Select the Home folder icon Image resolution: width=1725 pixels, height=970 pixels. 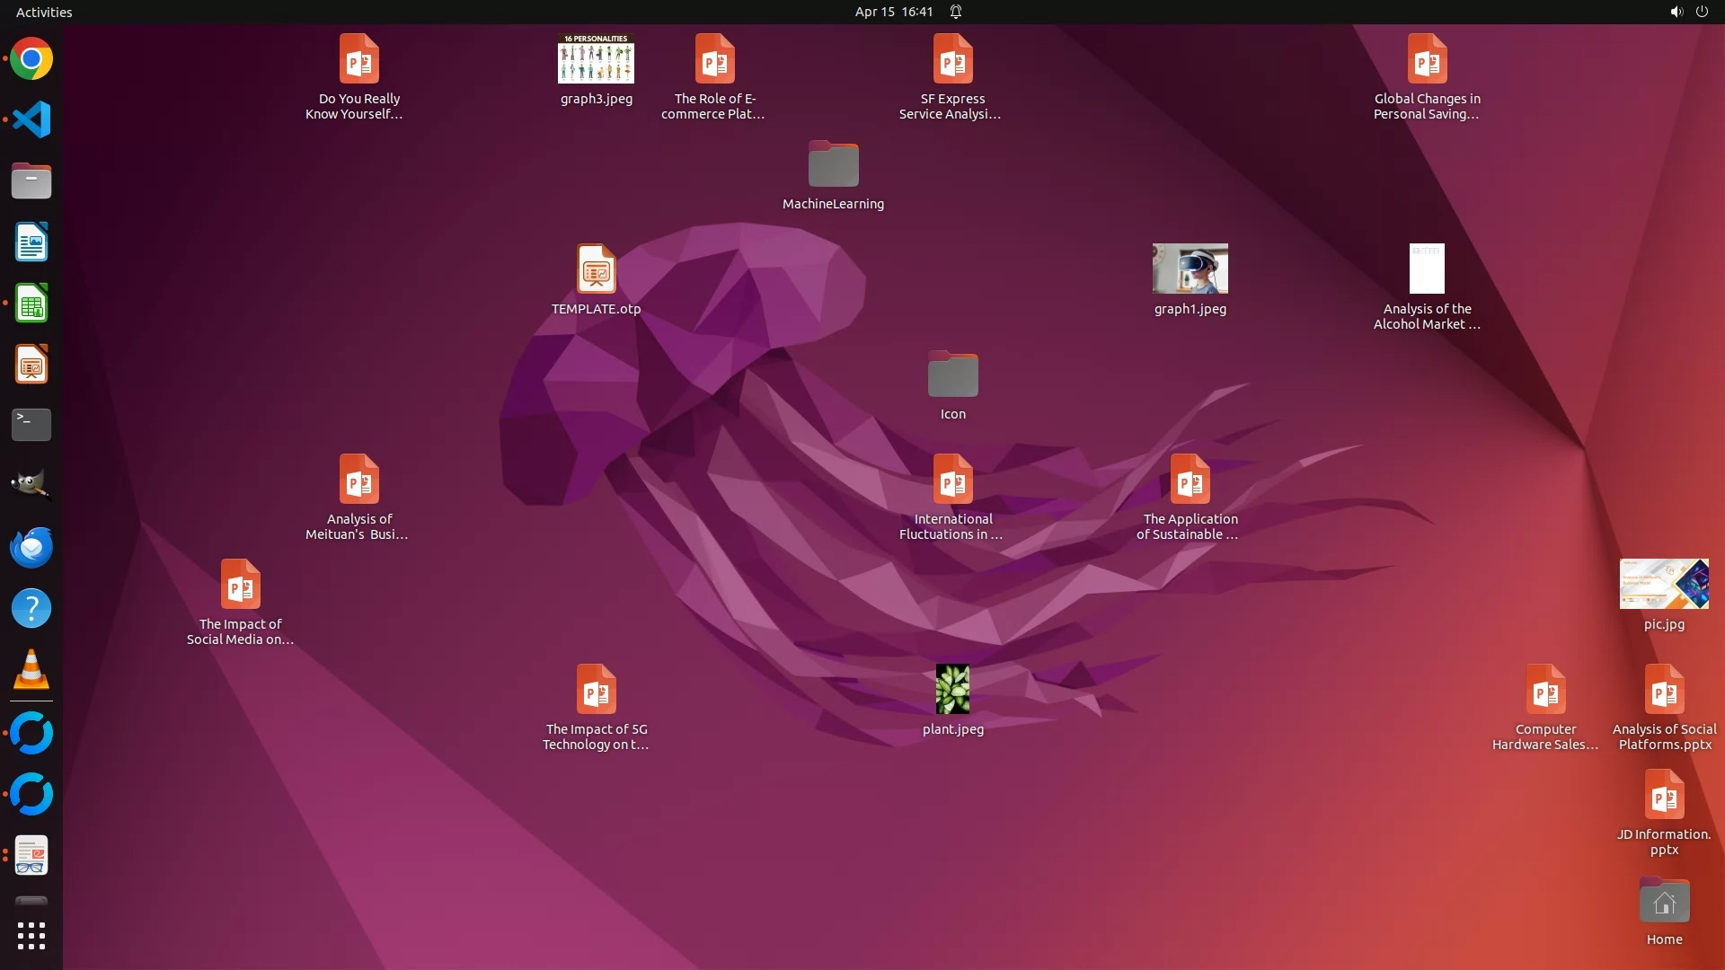tap(1664, 902)
